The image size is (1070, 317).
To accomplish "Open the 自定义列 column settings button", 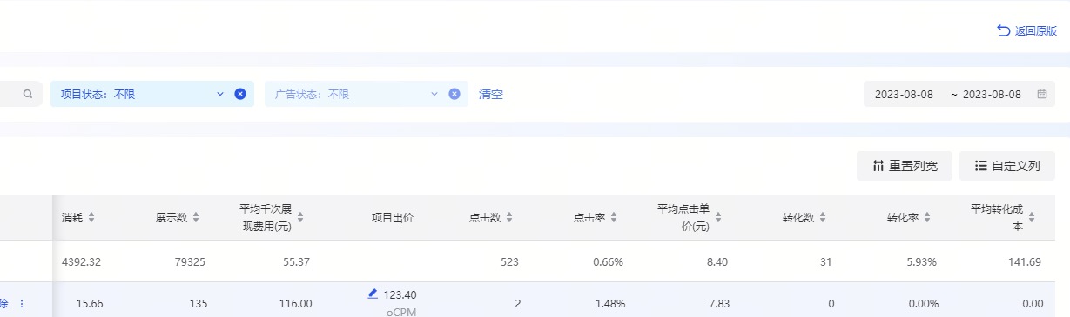I will click(x=1007, y=166).
